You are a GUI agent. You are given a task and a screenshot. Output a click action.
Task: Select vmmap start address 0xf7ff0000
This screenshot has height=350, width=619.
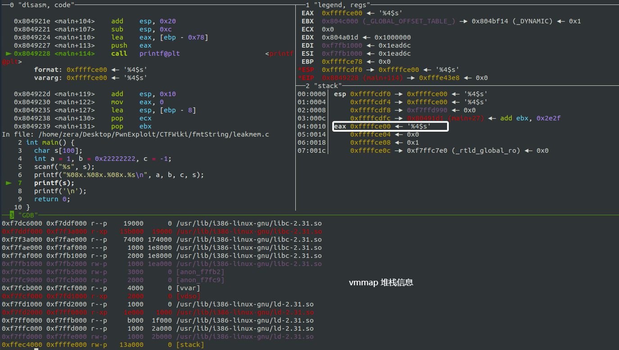tap(22, 320)
